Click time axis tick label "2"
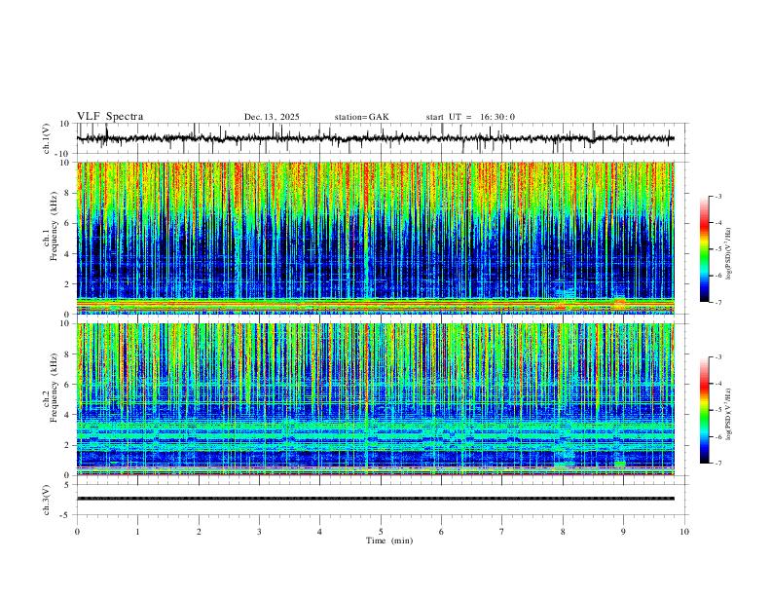The width and height of the screenshot is (771, 596). [x=199, y=532]
